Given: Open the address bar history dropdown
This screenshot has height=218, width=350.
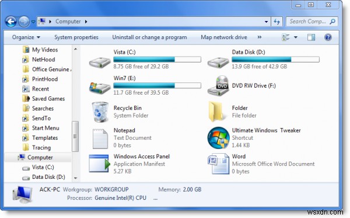Looking at the screenshot, I should coord(266,22).
